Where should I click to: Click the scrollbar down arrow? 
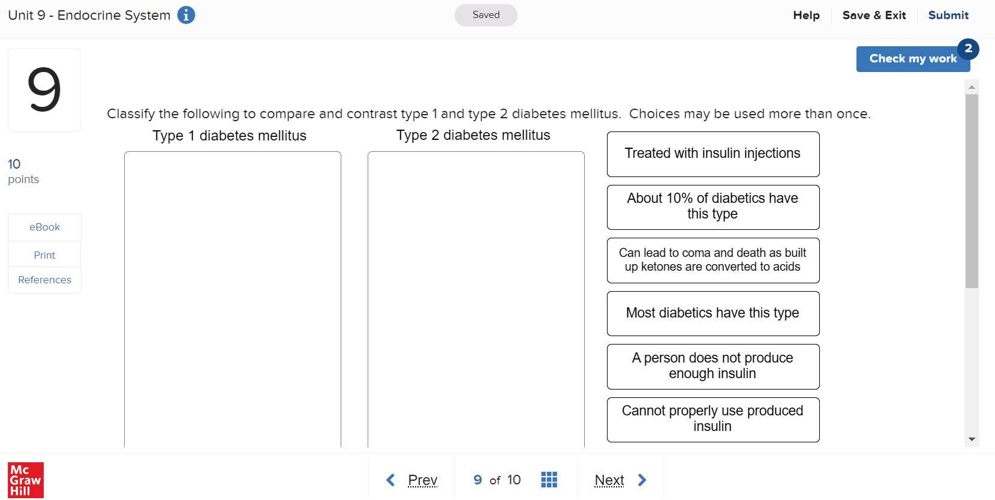(972, 439)
